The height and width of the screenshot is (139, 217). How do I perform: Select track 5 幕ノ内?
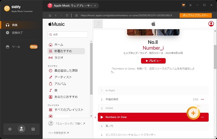153,126
